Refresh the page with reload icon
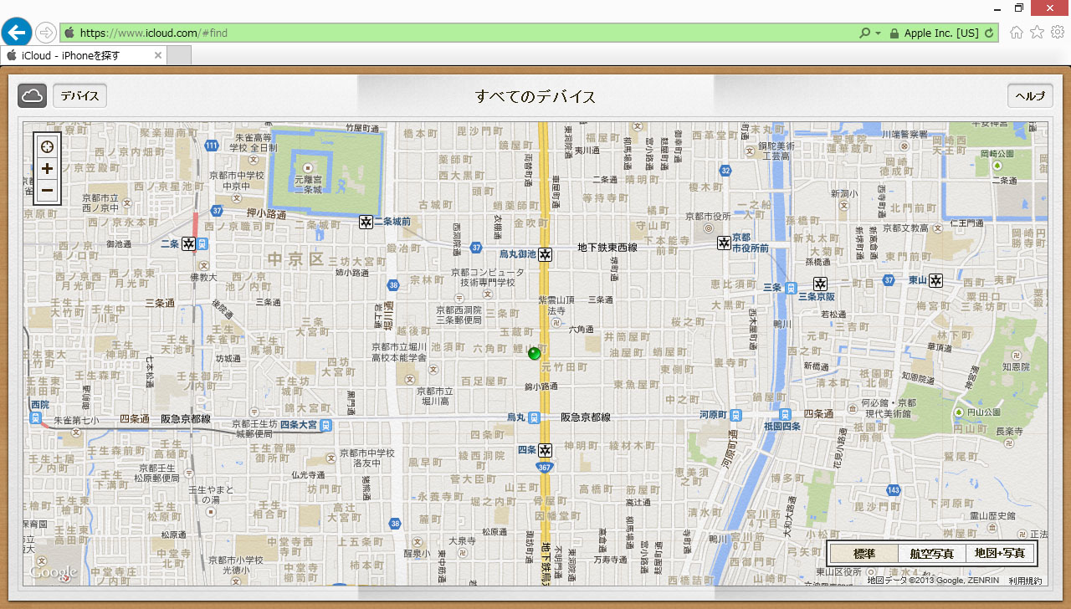 pos(990,33)
